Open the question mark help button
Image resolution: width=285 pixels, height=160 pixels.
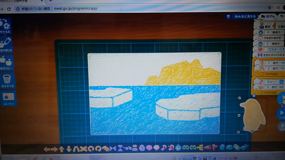pyautogui.click(x=228, y=16)
